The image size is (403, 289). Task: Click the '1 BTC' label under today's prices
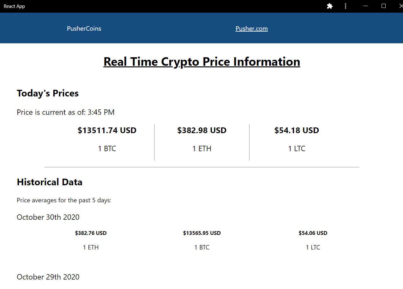pyautogui.click(x=107, y=149)
